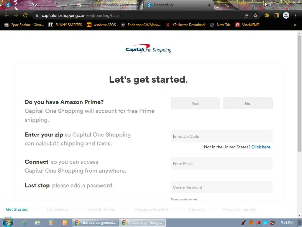Share this page using the share icon
This screenshot has height=227, width=302.
tap(246, 15)
